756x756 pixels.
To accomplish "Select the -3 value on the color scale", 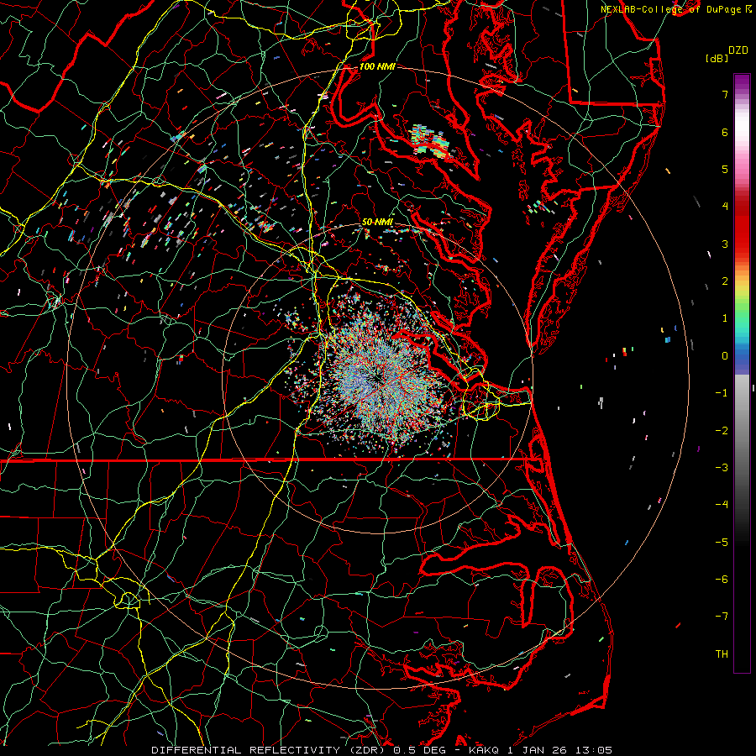I will coord(722,468).
